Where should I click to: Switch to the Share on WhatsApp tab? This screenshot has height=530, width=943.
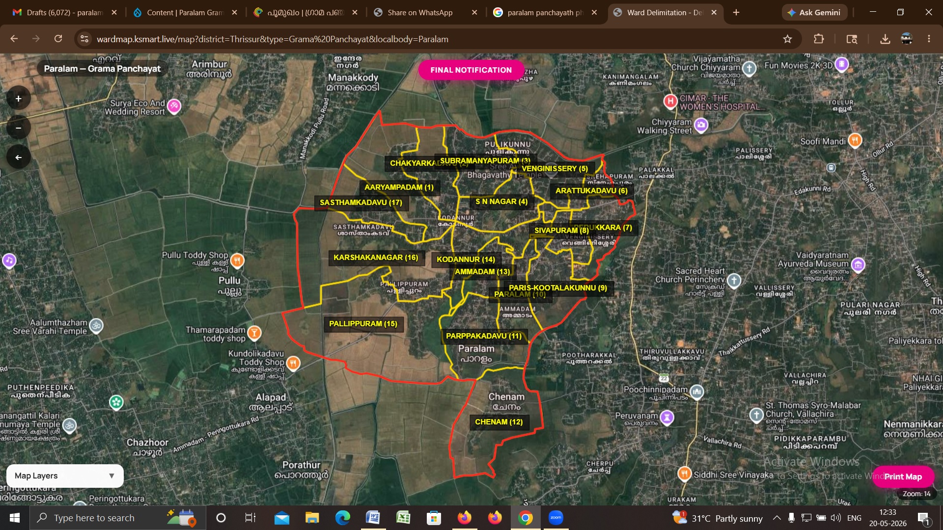coord(425,13)
